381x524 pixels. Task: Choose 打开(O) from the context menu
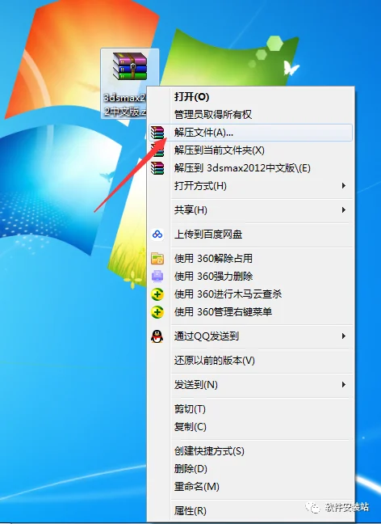point(250,97)
